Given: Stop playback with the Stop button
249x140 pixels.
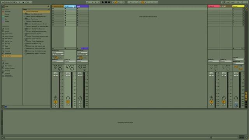Looking at the screenshot, I should [106, 2].
